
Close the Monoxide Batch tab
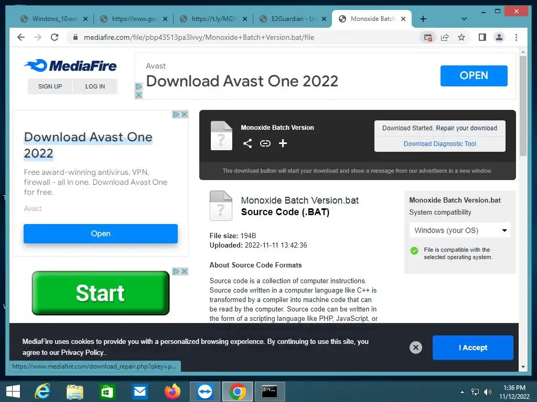coord(403,19)
